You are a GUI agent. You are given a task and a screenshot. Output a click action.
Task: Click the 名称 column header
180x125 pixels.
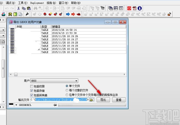click(x=28, y=27)
